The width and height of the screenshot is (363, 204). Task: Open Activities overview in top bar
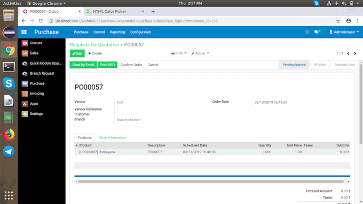[12, 3]
